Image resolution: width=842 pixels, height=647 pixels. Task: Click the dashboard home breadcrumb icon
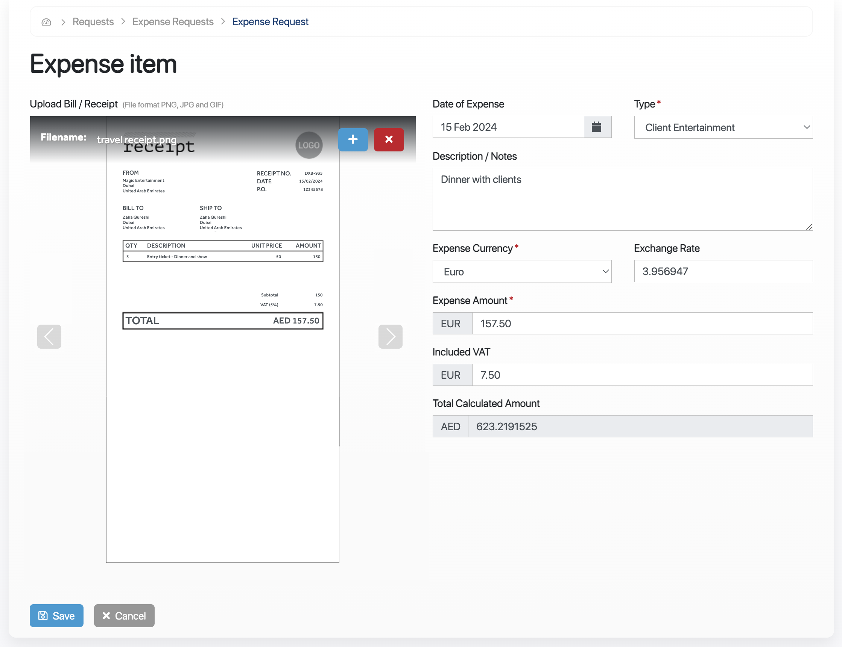[46, 22]
